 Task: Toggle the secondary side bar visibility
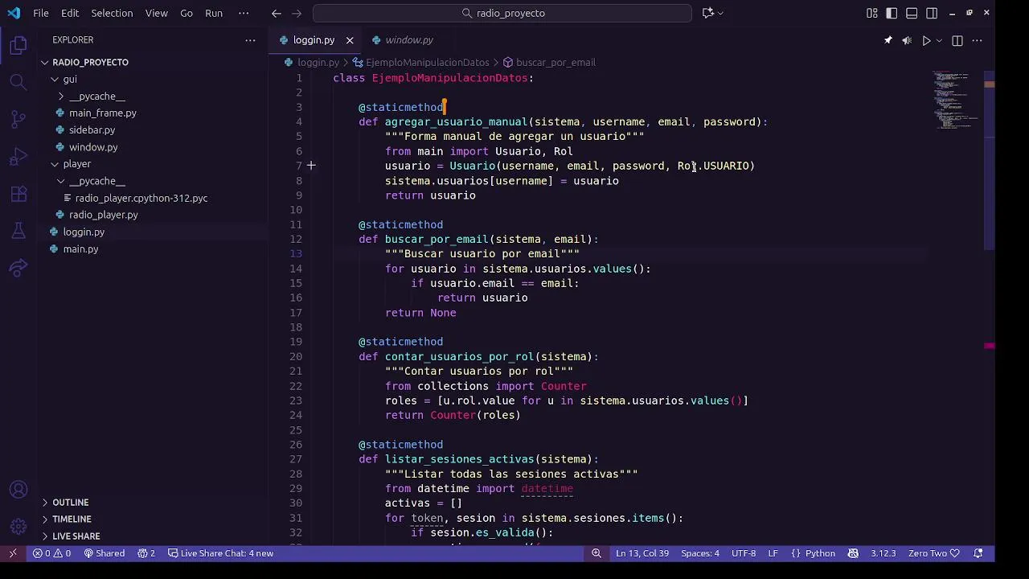click(932, 13)
